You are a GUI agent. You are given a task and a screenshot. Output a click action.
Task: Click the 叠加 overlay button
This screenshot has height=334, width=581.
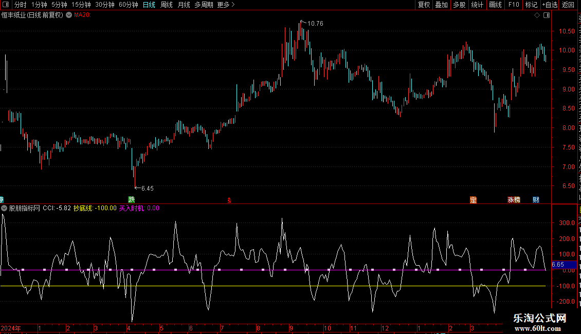click(442, 5)
